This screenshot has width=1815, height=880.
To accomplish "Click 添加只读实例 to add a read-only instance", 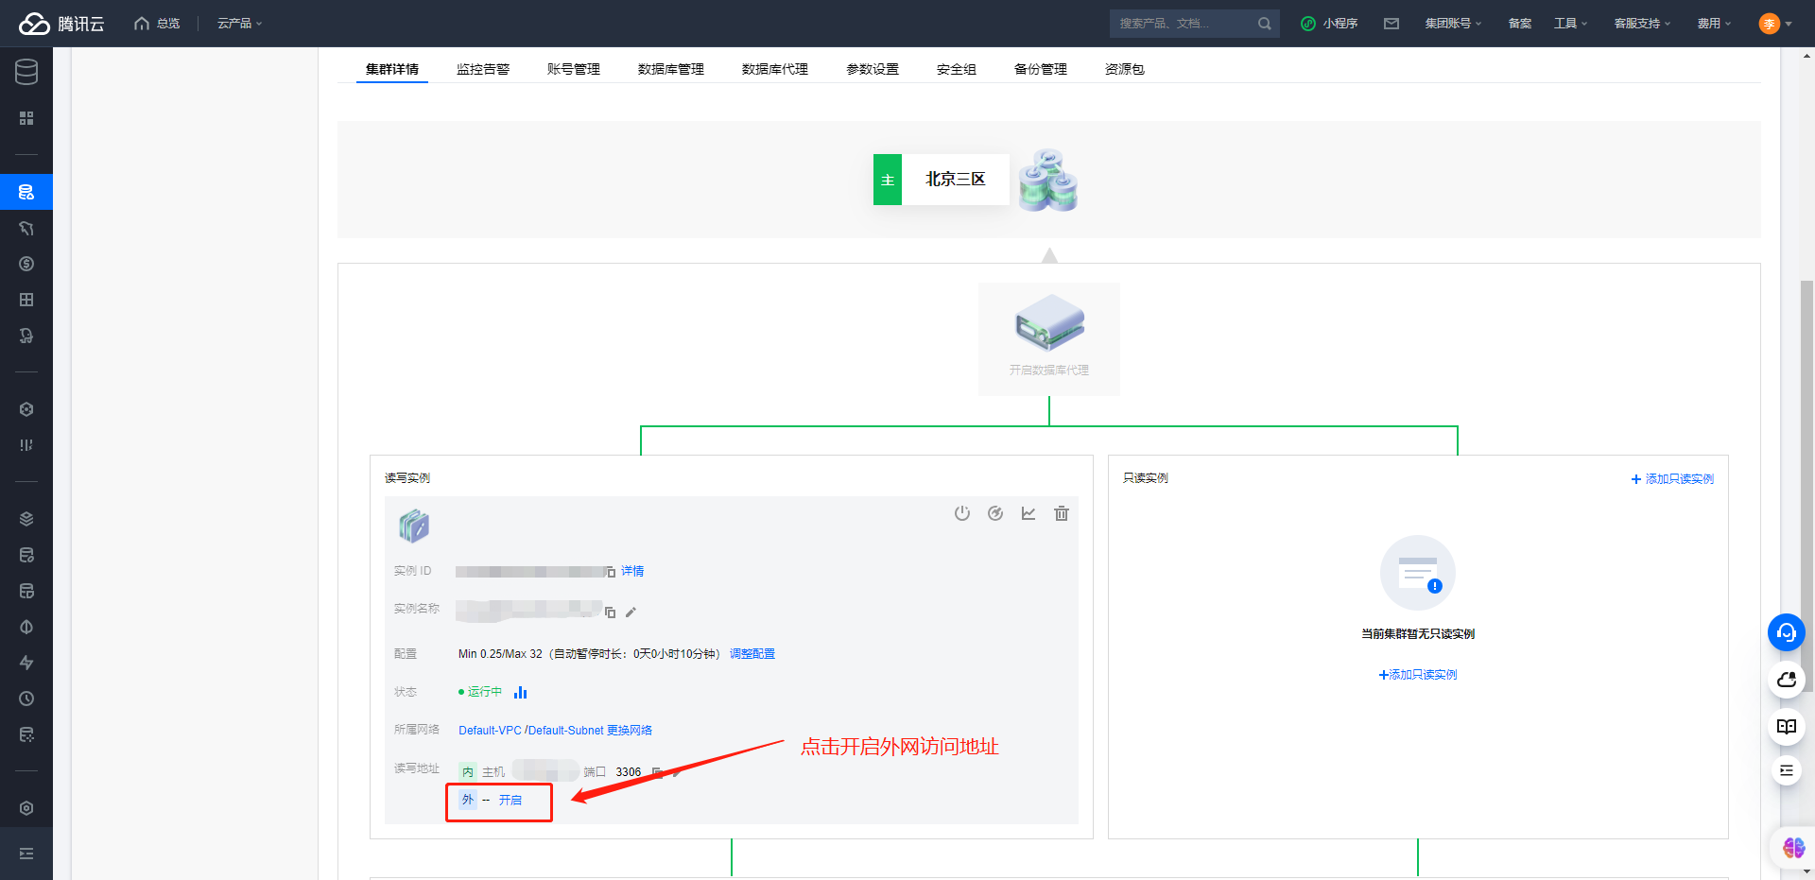I will [1418, 674].
